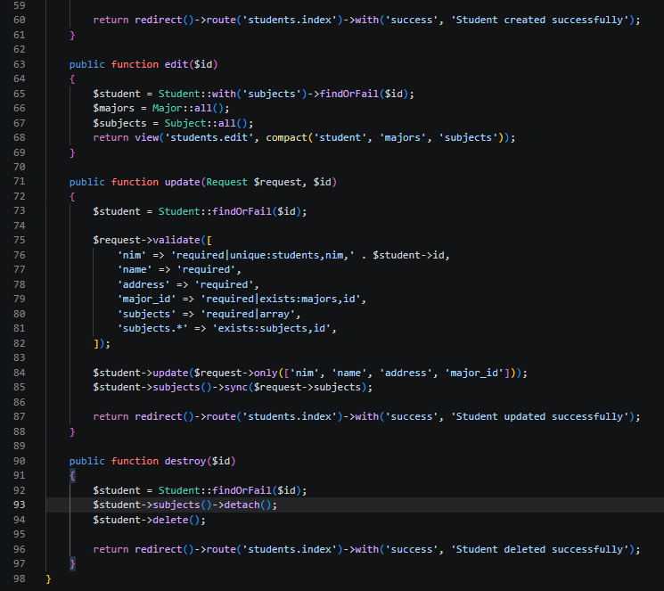Click findOrFail on line 73
Image resolution: width=664 pixels, height=591 pixels.
tap(242, 211)
